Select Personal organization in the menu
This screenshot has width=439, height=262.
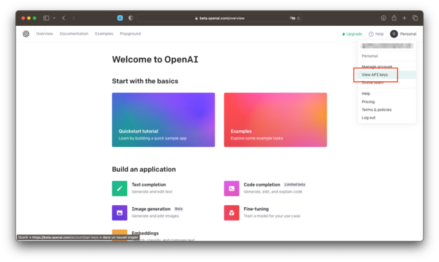coord(369,56)
